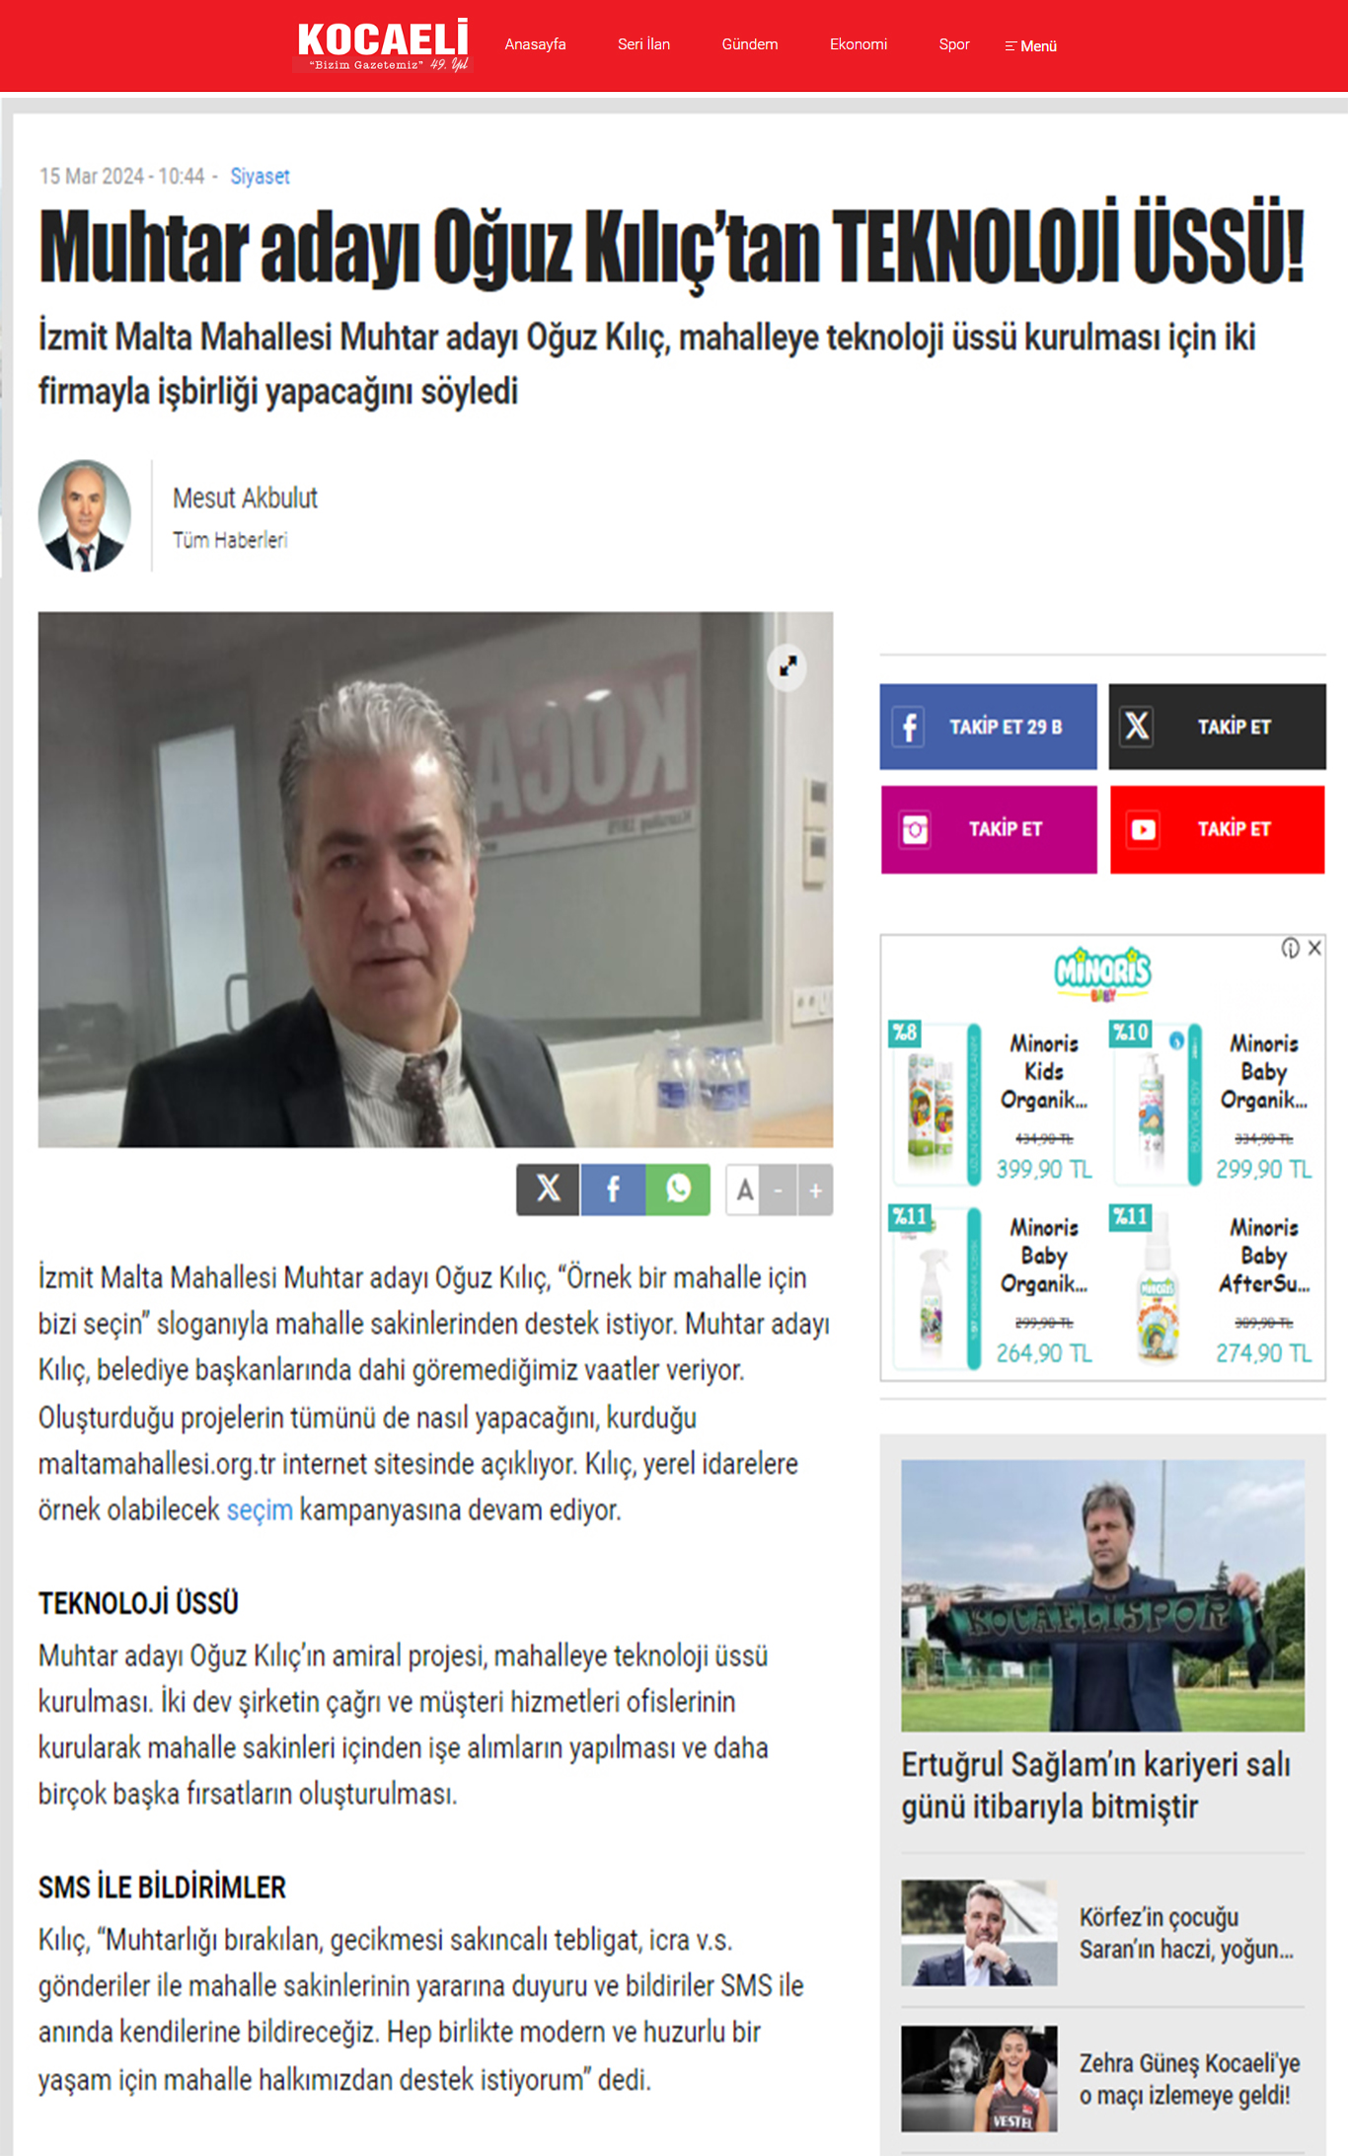The image size is (1348, 2156).
Task: Click the Siyaset category link
Action: pyautogui.click(x=260, y=176)
